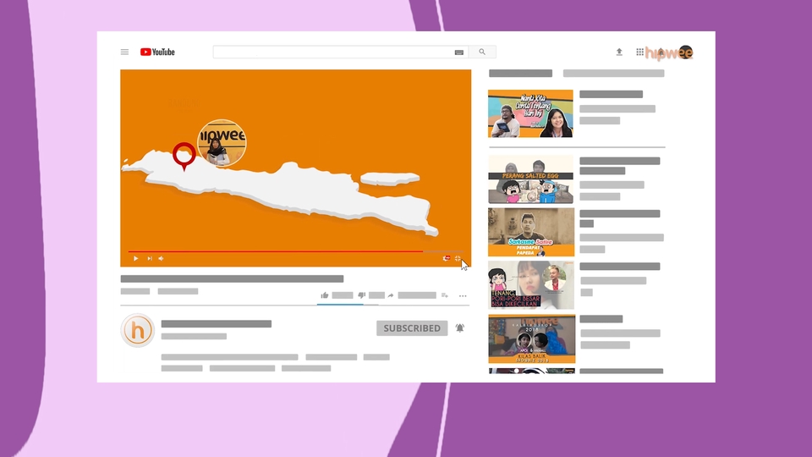
Task: Click the YouTube logo
Action: point(157,52)
